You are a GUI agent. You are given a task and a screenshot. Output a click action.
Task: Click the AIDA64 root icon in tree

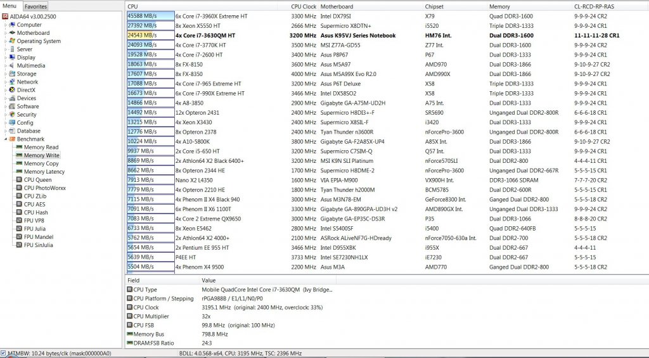[5, 16]
